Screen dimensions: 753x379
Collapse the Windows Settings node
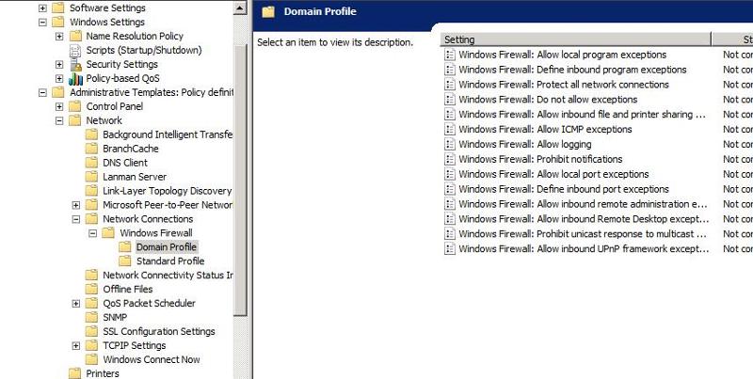pos(42,22)
